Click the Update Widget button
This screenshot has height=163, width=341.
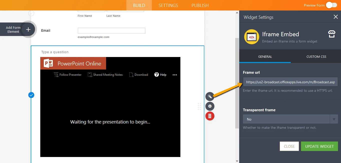coord(319,146)
